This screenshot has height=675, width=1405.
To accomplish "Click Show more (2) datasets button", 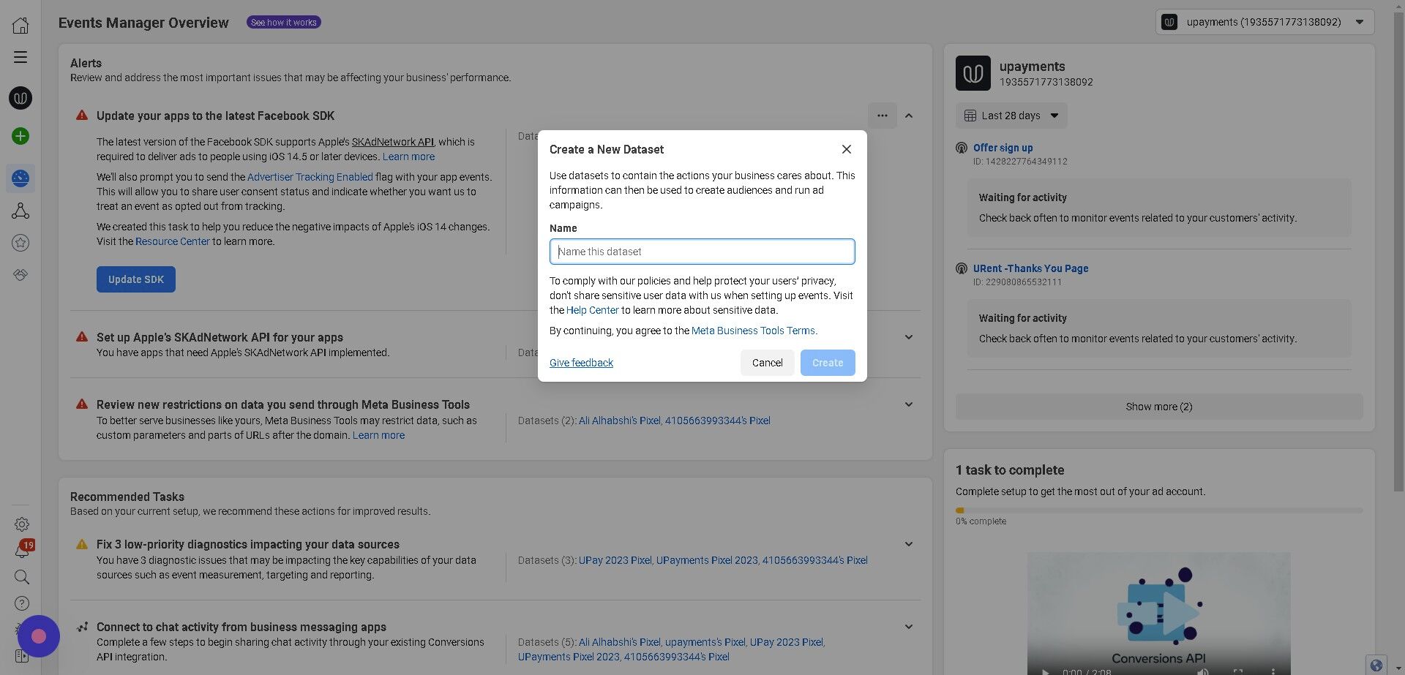I will tap(1159, 407).
